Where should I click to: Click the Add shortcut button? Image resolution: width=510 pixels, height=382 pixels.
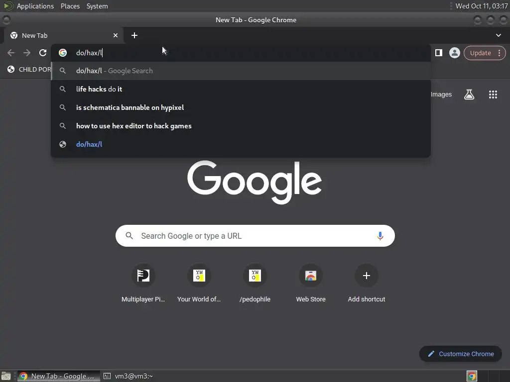pyautogui.click(x=366, y=284)
